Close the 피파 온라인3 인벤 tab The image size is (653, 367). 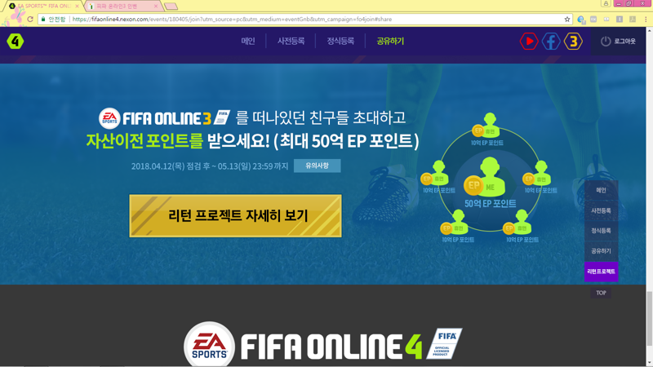click(156, 7)
